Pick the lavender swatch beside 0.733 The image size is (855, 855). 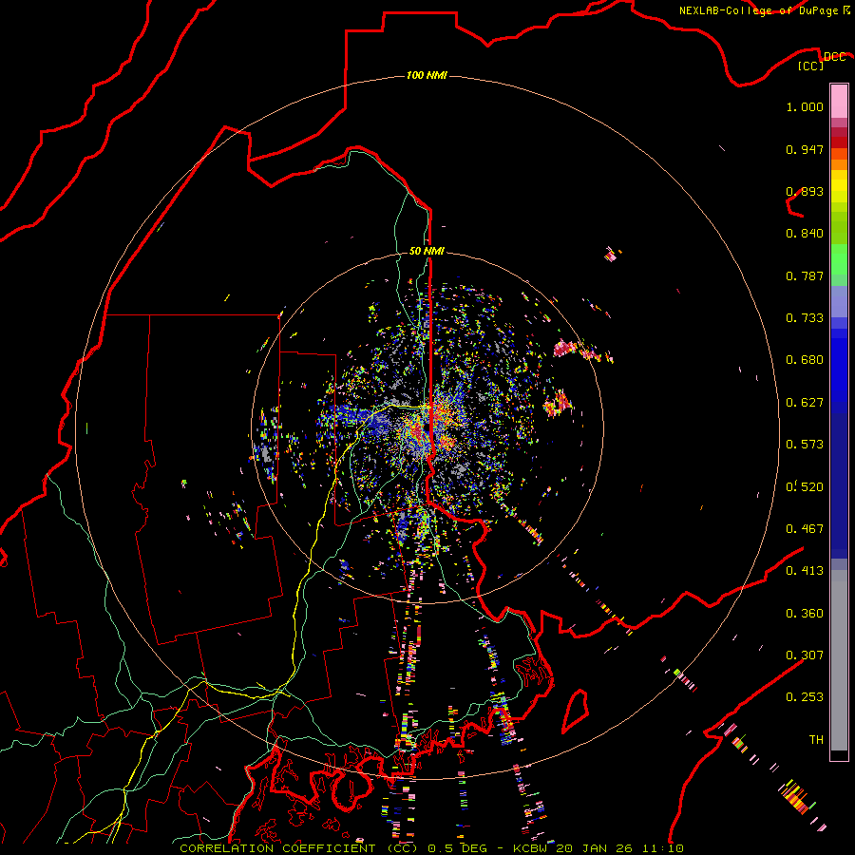click(839, 301)
